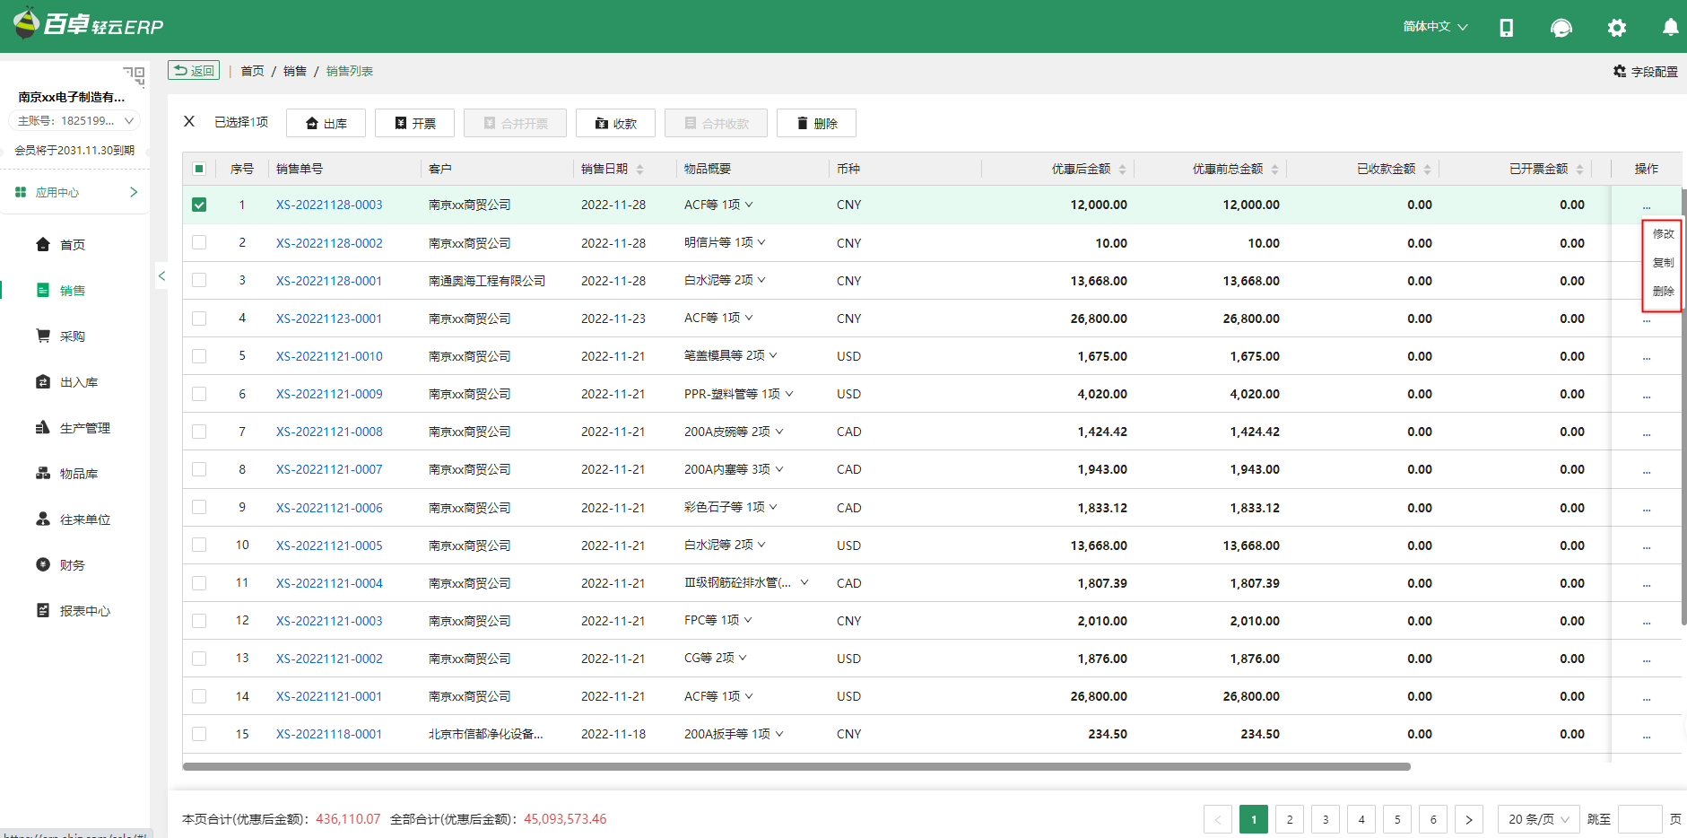Open 字段配置 field configuration
Image resolution: width=1687 pixels, height=838 pixels.
[1645, 72]
